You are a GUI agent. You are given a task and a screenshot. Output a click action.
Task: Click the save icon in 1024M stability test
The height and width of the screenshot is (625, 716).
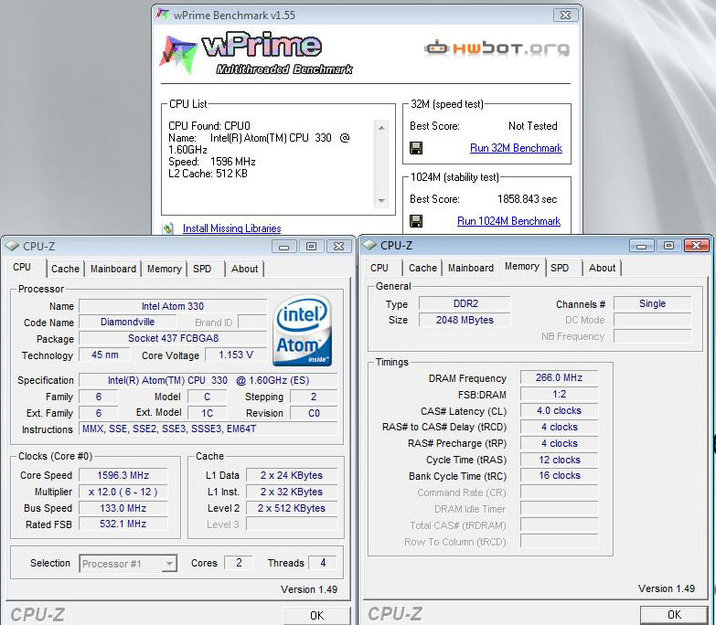(x=416, y=221)
